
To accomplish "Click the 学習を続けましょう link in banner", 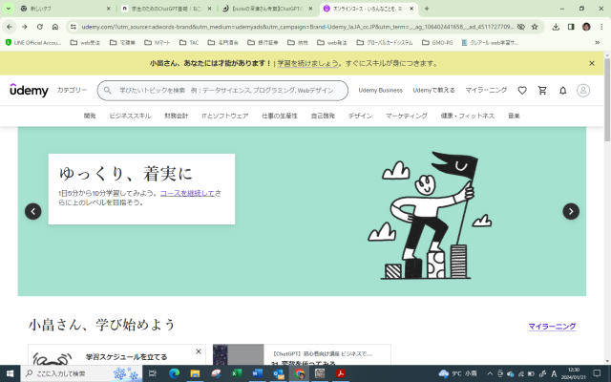I will pos(307,63).
